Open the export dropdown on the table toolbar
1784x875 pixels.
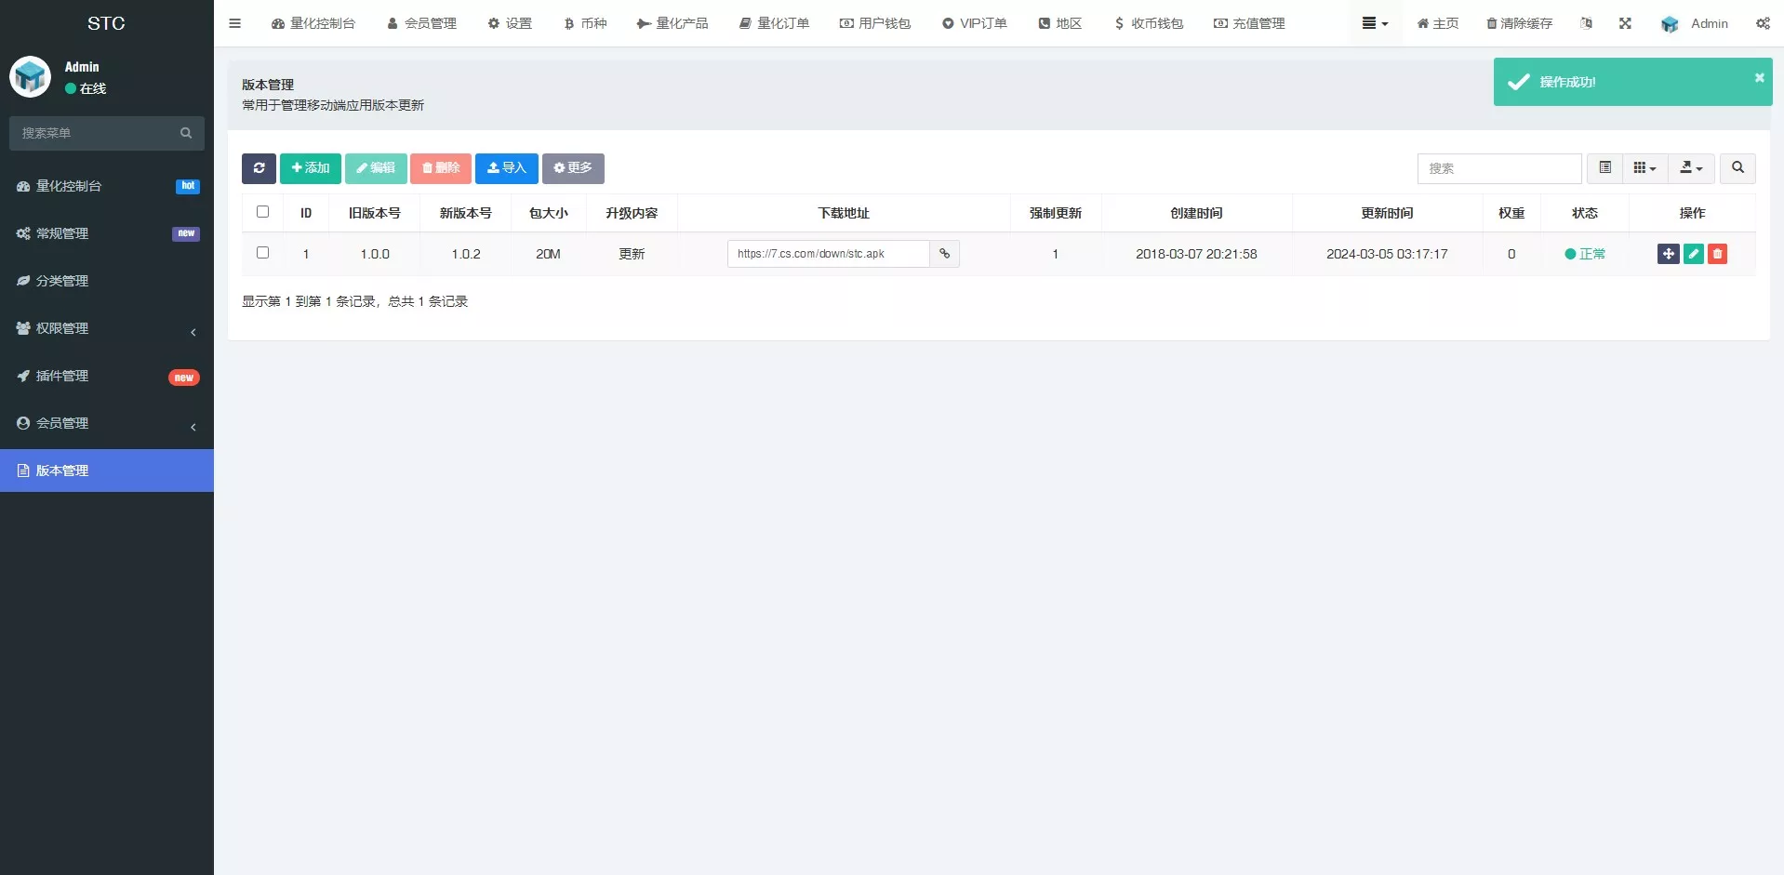pyautogui.click(x=1690, y=168)
